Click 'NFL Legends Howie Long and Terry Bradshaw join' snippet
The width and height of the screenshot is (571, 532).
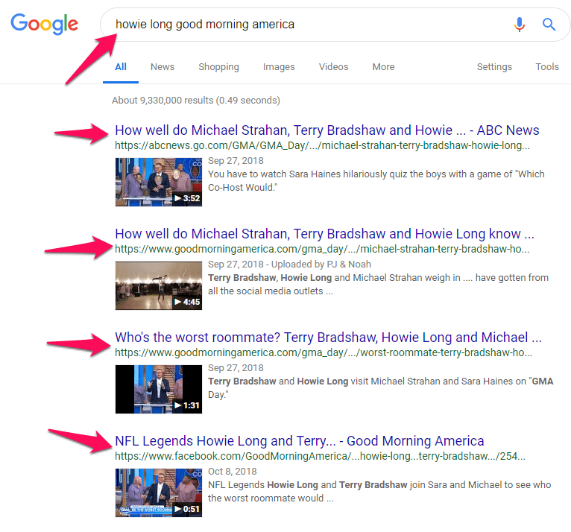tap(379, 492)
